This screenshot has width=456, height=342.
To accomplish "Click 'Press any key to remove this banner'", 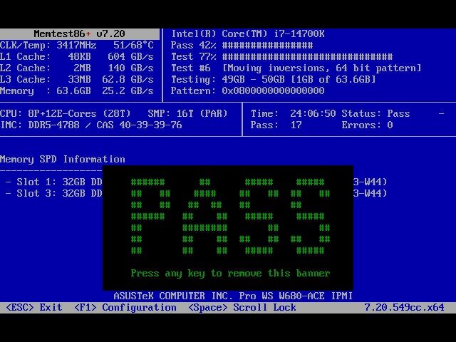I will click(230, 273).
